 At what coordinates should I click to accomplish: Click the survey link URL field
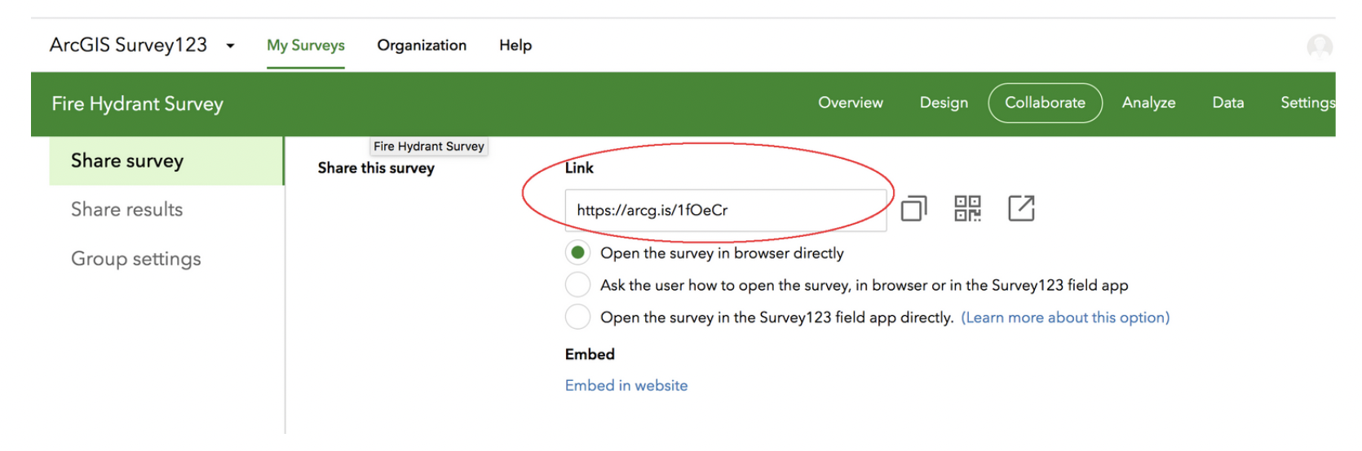(725, 210)
